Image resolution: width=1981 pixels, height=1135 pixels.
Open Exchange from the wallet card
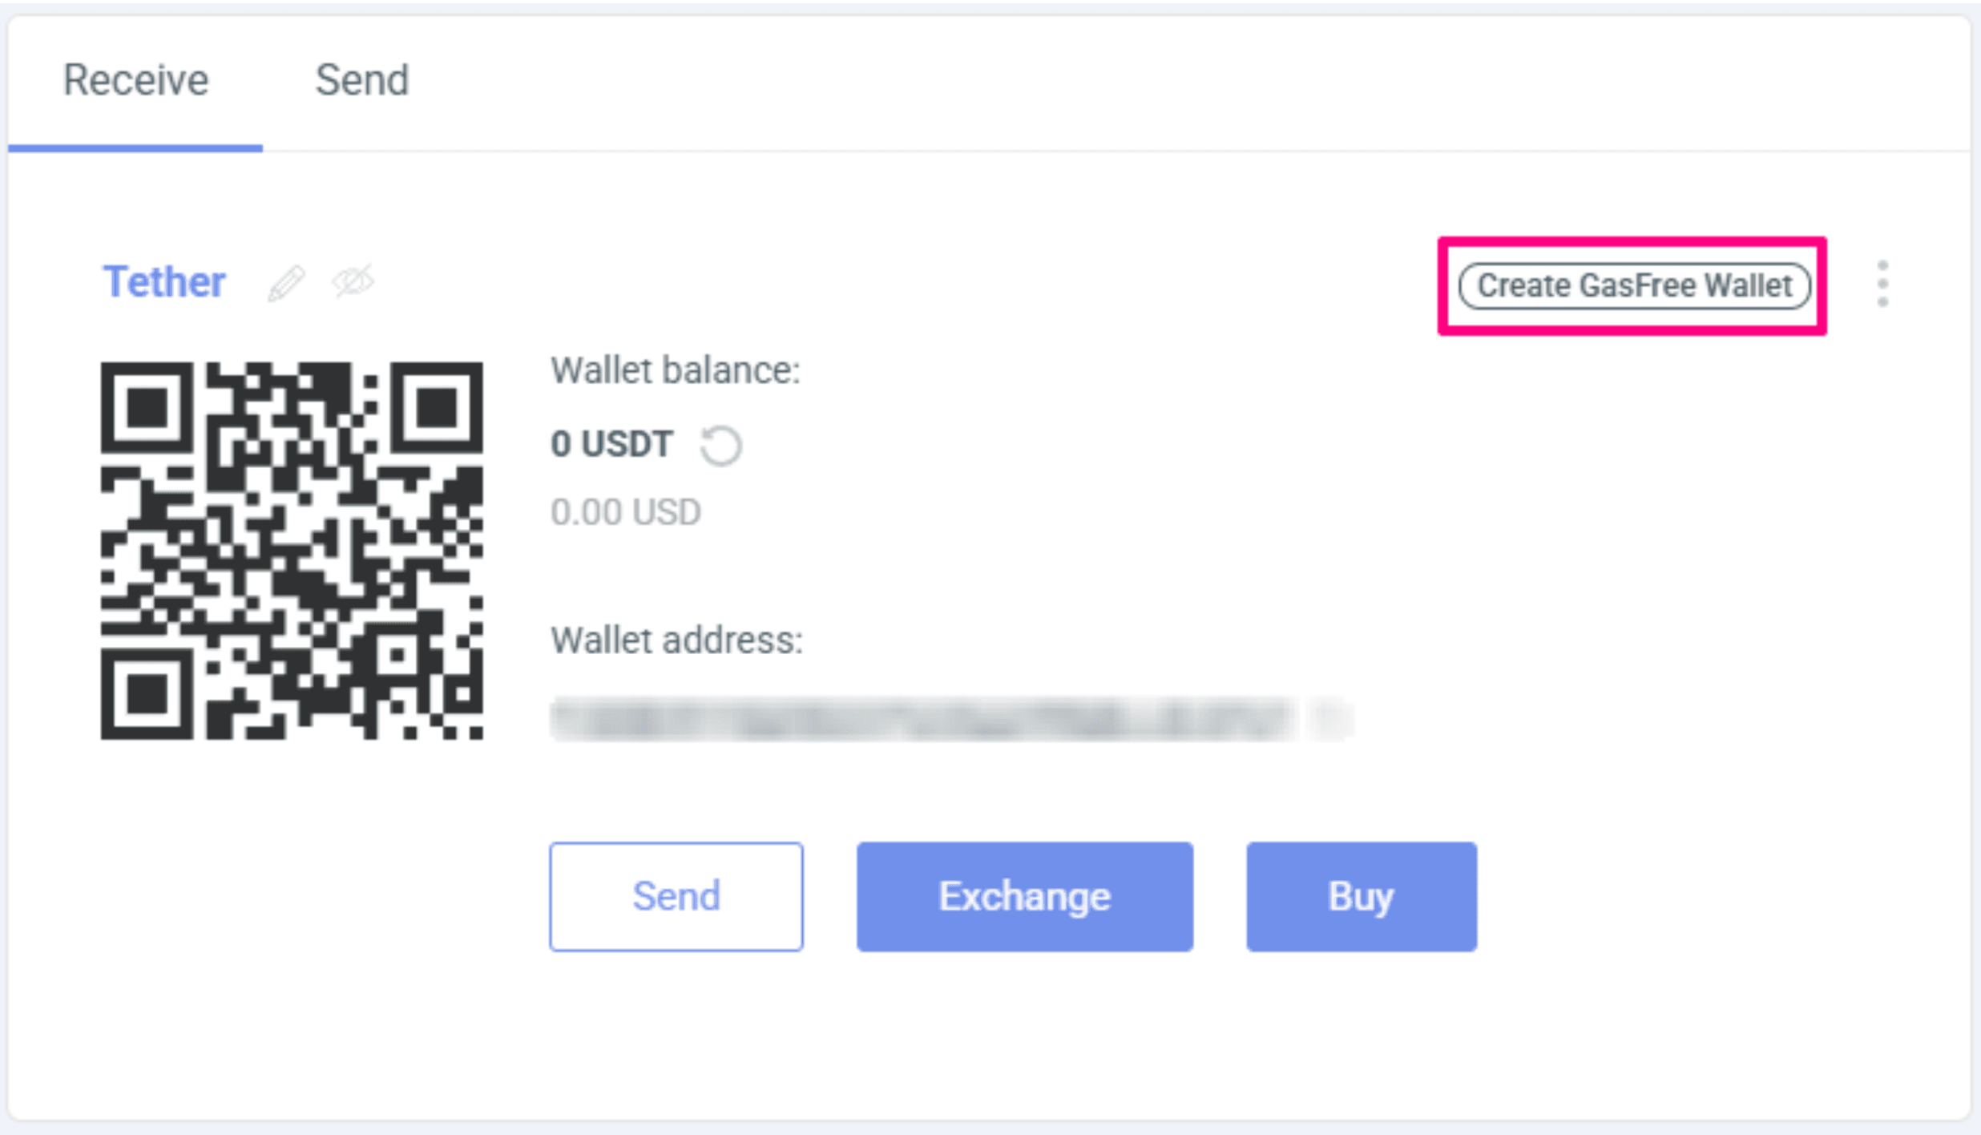[x=1025, y=896]
